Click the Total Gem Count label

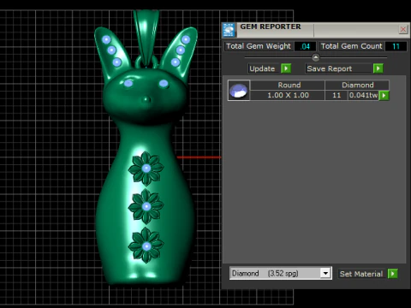click(x=351, y=46)
